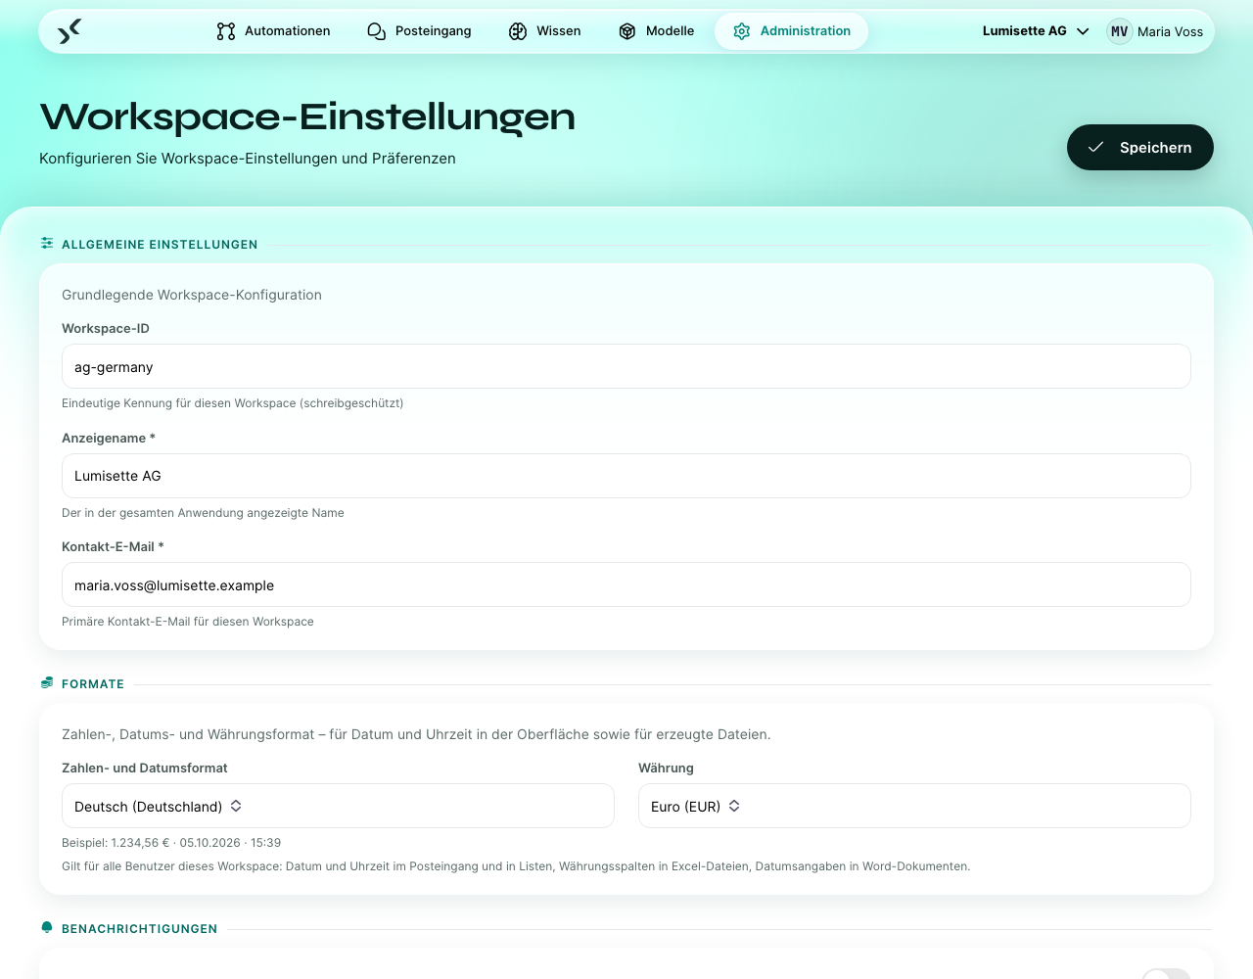Screen dimensions: 1253x979
Task: Click the Posteingang chat bubble icon
Action: click(377, 31)
